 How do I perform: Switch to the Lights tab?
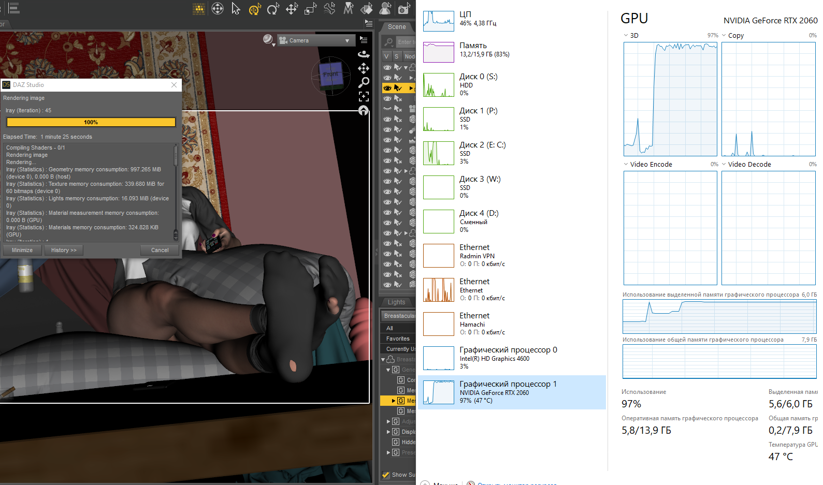coord(397,302)
